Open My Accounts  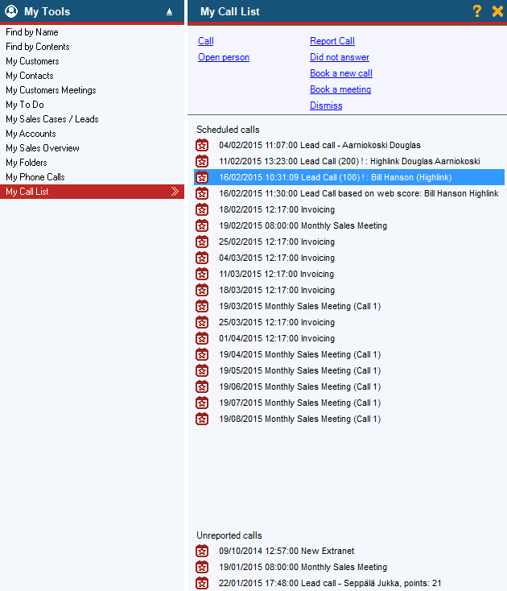[x=31, y=134]
